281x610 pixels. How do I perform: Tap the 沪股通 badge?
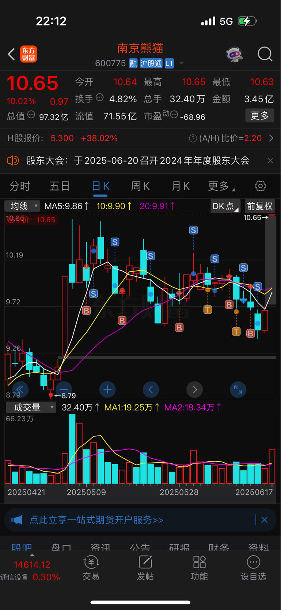tap(151, 63)
